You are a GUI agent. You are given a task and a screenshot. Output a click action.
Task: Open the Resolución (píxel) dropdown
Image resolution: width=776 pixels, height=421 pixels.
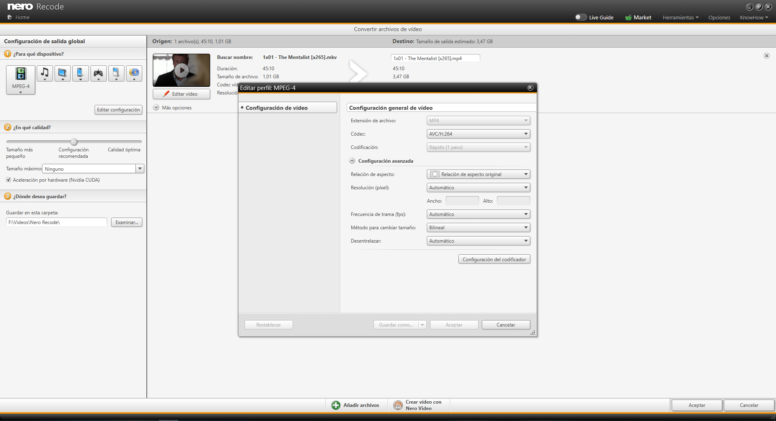pyautogui.click(x=479, y=188)
